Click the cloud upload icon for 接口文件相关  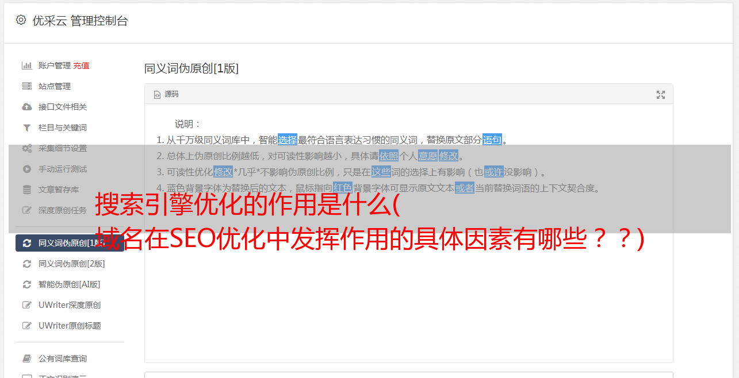[26, 107]
